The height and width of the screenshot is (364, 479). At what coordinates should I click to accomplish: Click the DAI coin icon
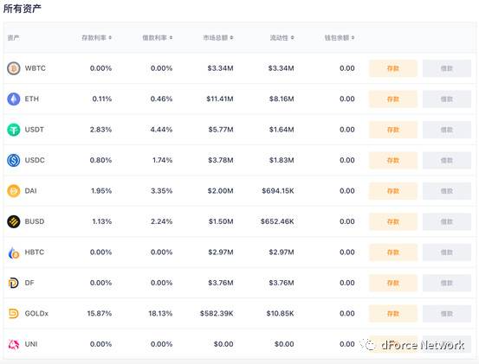point(14,191)
